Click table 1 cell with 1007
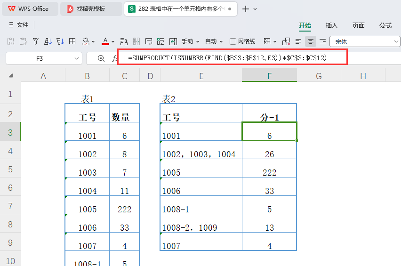Viewport: 401px width, 266px height. [88, 242]
